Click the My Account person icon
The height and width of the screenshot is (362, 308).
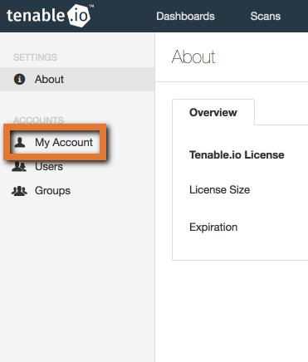click(20, 142)
